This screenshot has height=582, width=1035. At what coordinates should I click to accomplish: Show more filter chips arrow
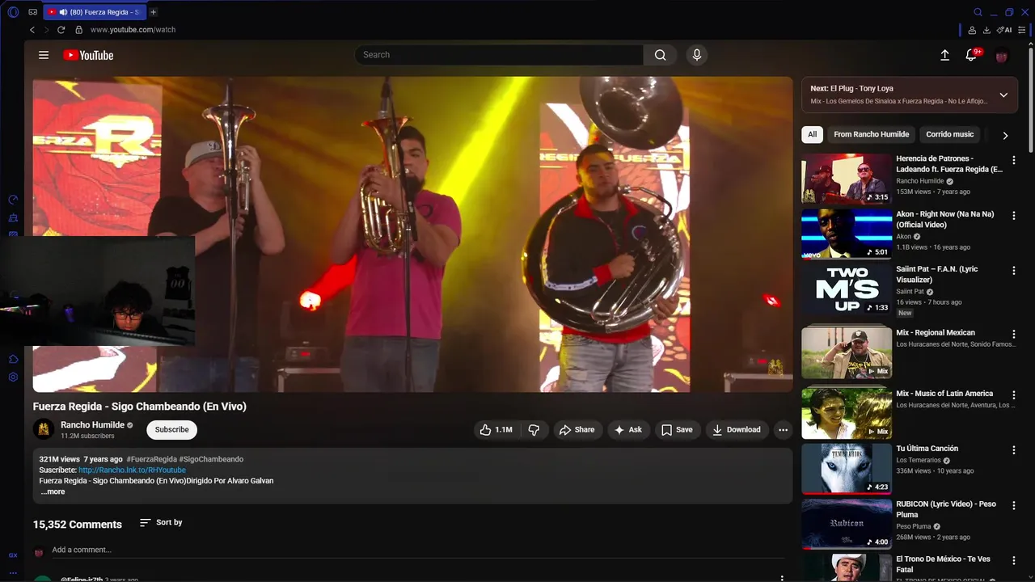tap(1005, 136)
